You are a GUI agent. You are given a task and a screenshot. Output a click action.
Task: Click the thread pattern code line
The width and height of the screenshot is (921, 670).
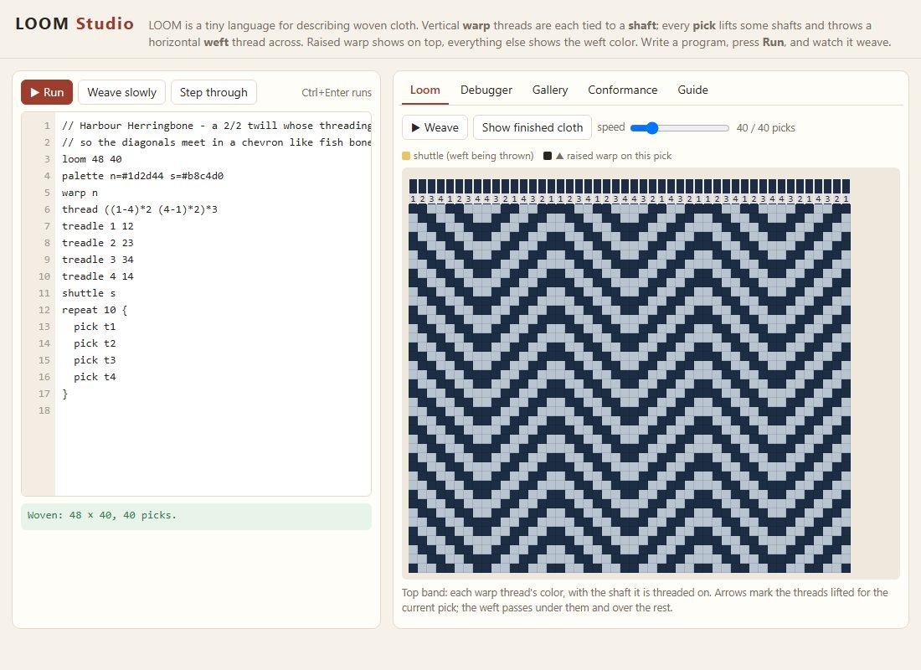(140, 209)
